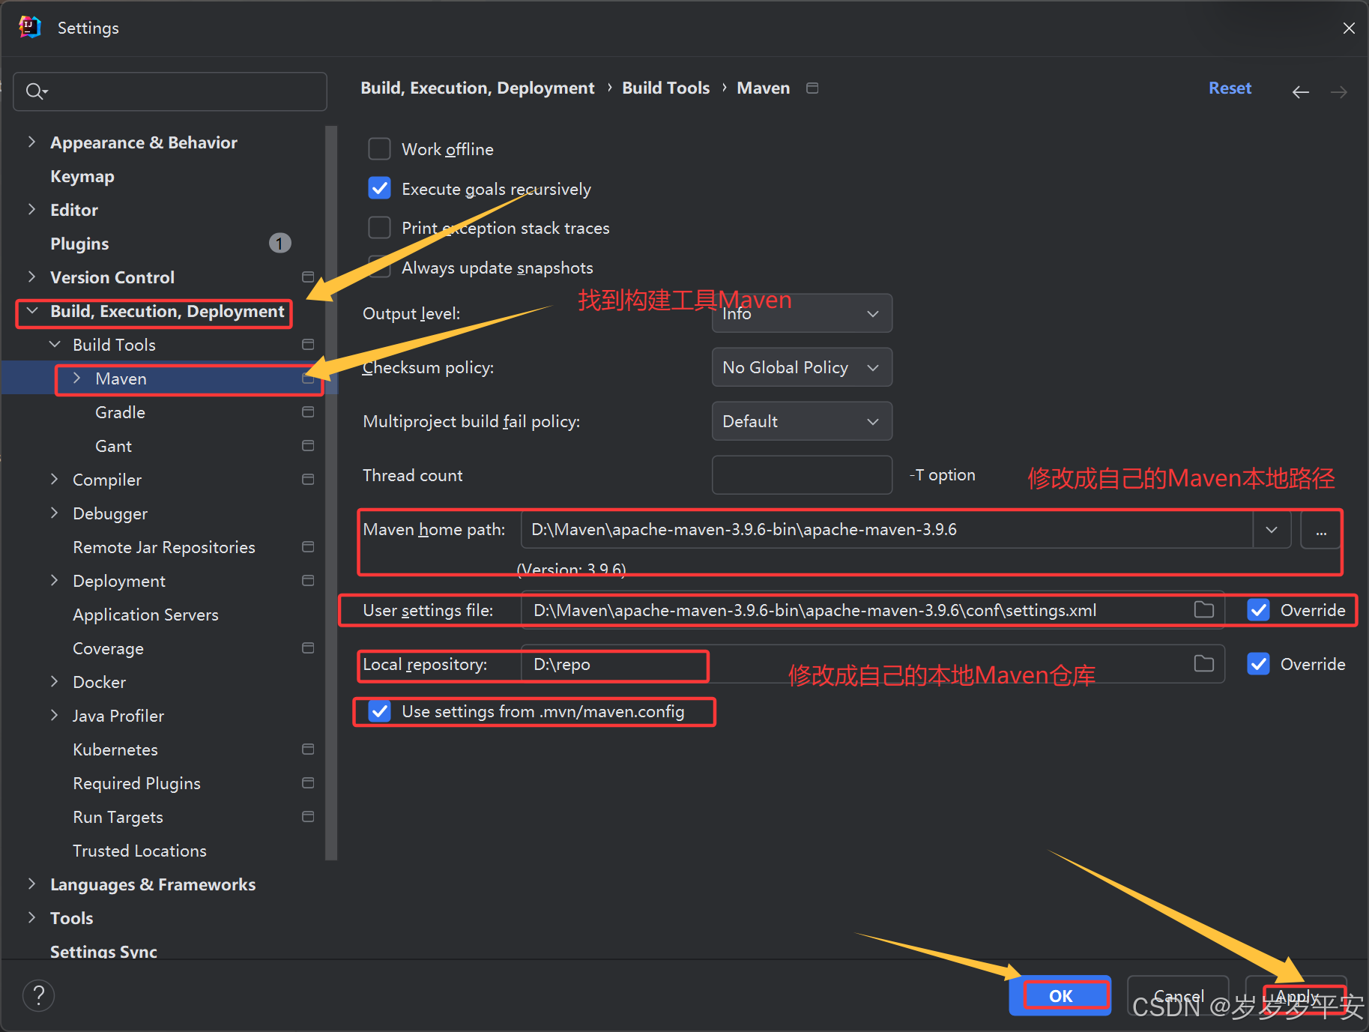The image size is (1369, 1032).
Task: Expand the Editor section chevron
Action: [31, 209]
